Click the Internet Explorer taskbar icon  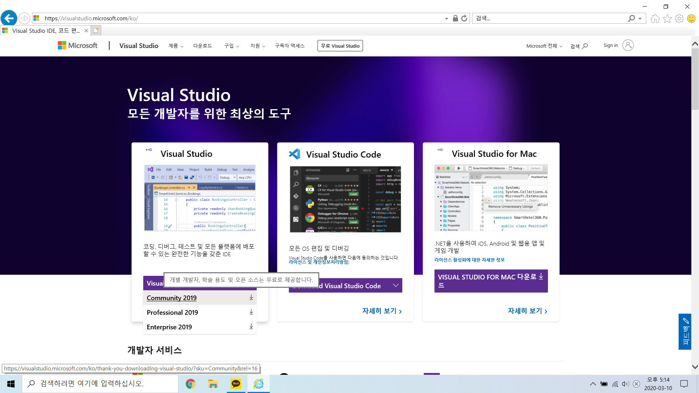coord(258,384)
